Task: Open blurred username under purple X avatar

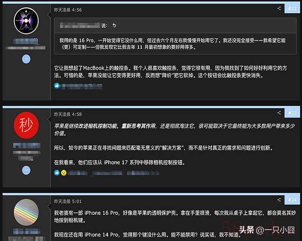Action: [26, 41]
